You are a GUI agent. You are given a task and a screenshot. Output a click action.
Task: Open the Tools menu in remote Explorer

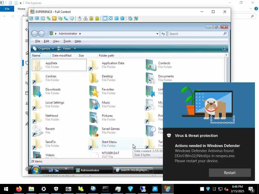(67, 41)
